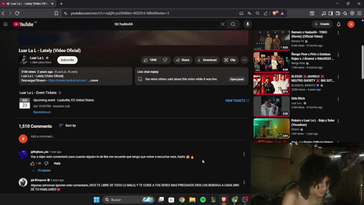Open Create menu button
The image size is (364, 205).
pyautogui.click(x=322, y=24)
